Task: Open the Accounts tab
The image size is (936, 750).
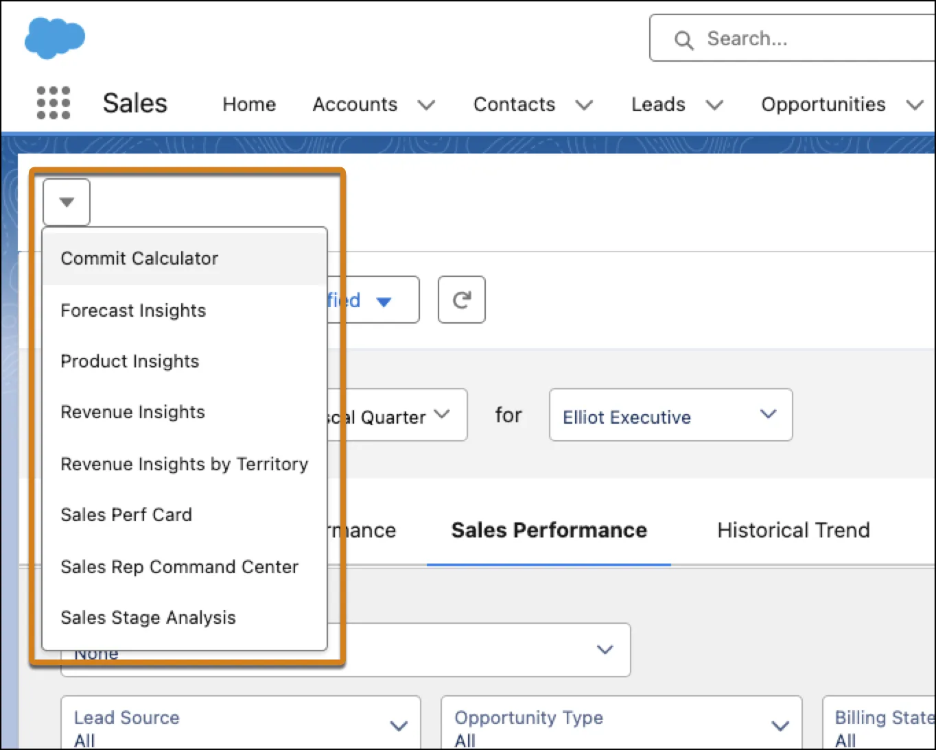Action: (355, 104)
